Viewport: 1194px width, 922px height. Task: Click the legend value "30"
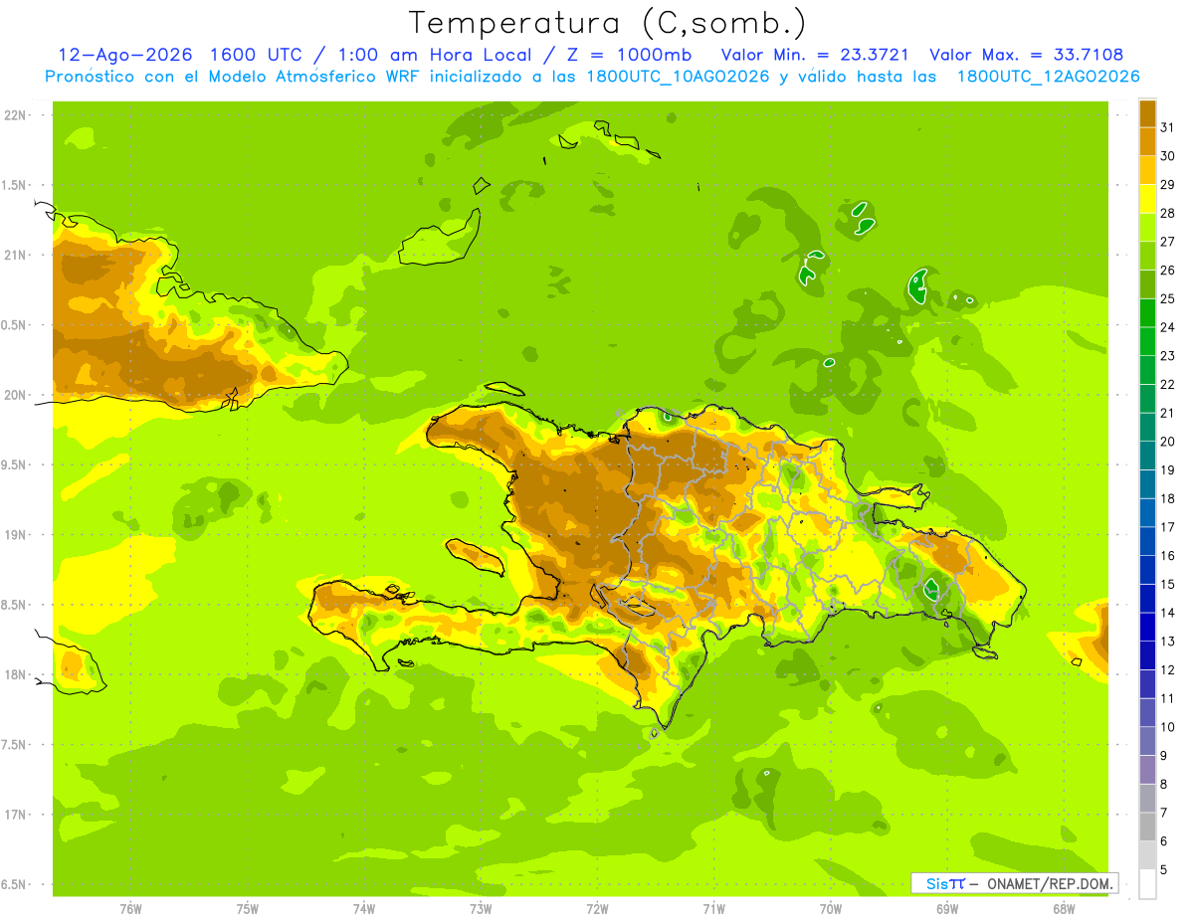(x=1167, y=156)
